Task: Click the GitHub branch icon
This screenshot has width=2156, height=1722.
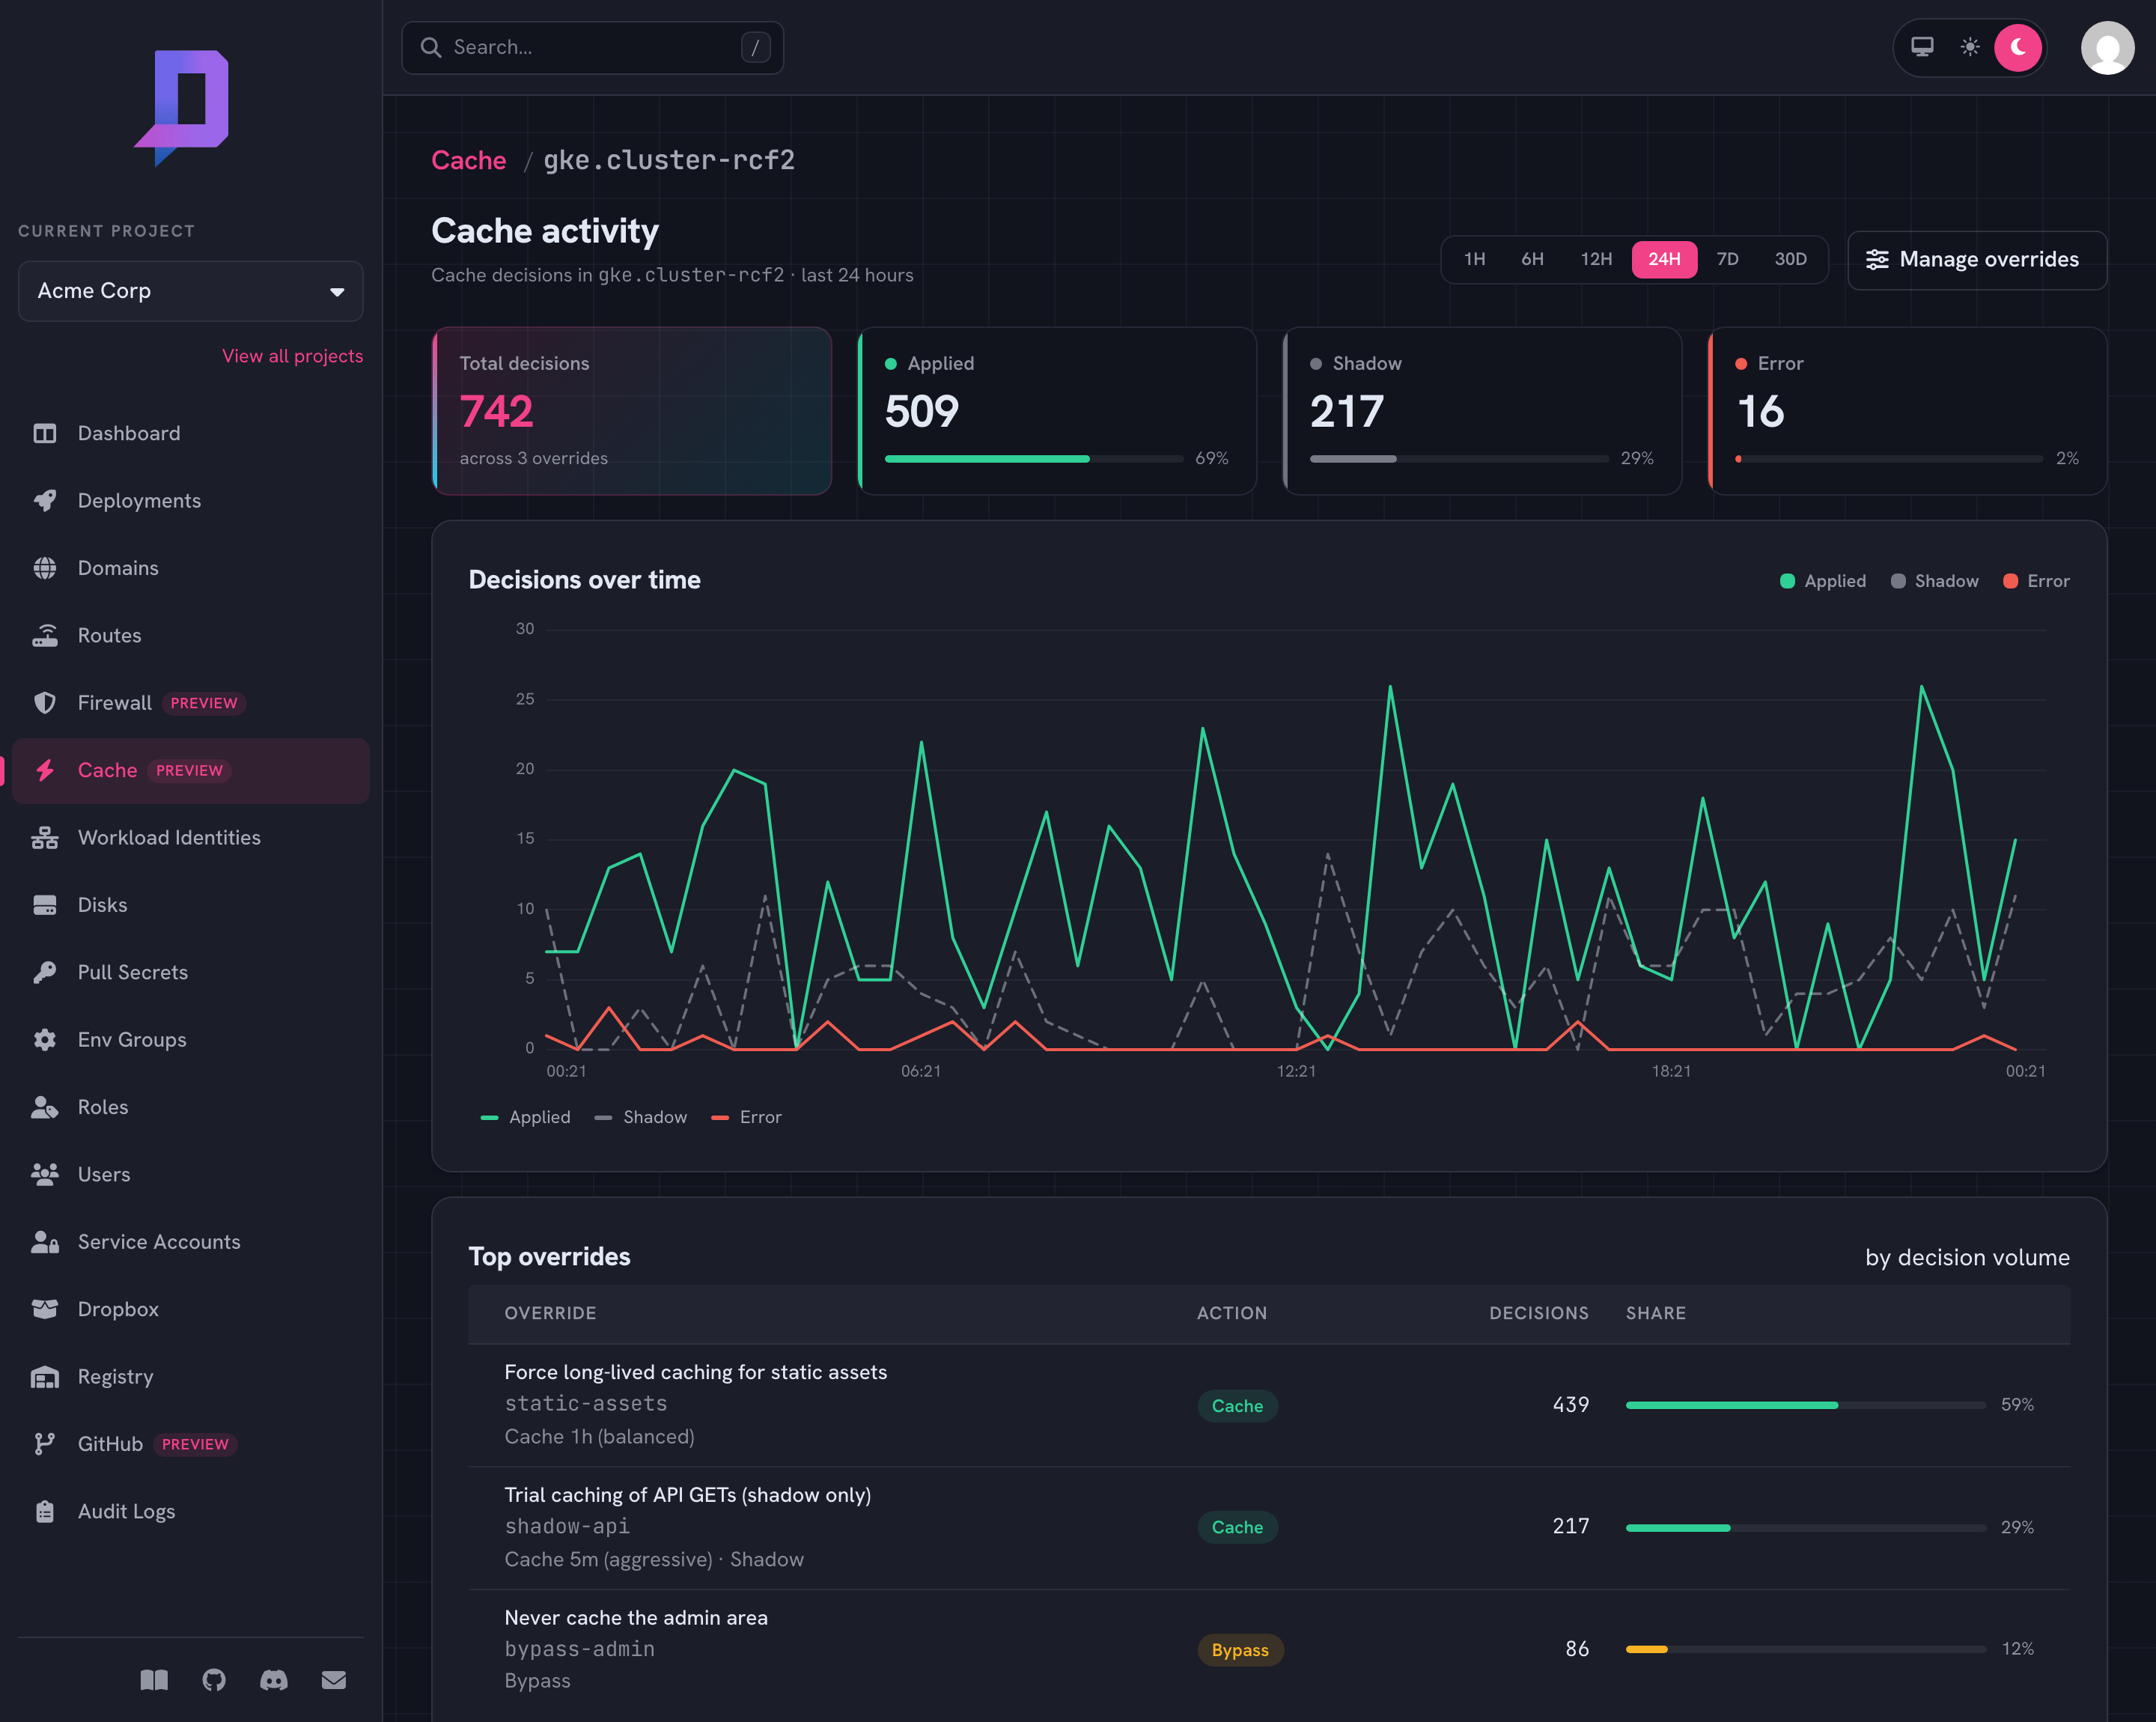Action: pyautogui.click(x=45, y=1444)
